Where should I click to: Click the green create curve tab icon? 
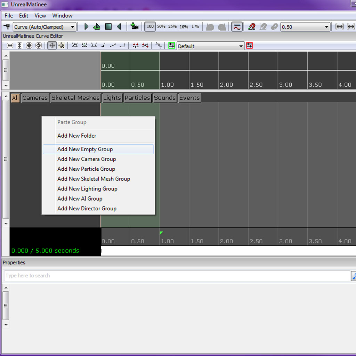(171, 46)
